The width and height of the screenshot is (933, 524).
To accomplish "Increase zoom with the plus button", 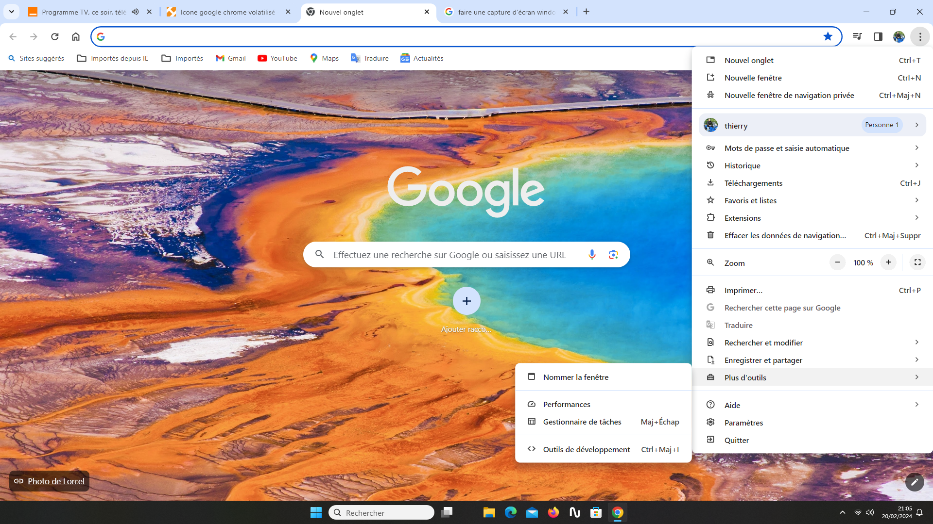I will [888, 262].
